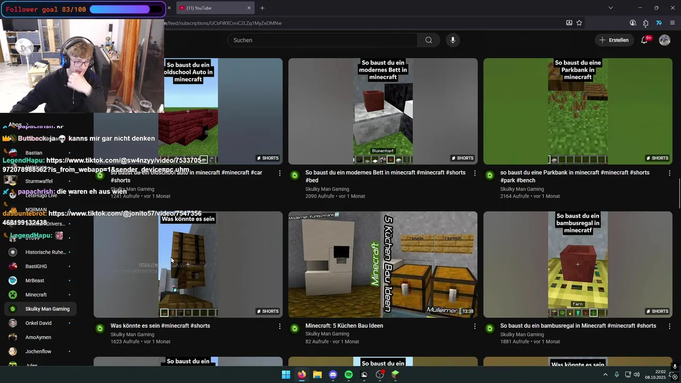
Task: Open title 'Minecraft: 5 Küchen Bau Ideen'
Action: (x=344, y=326)
